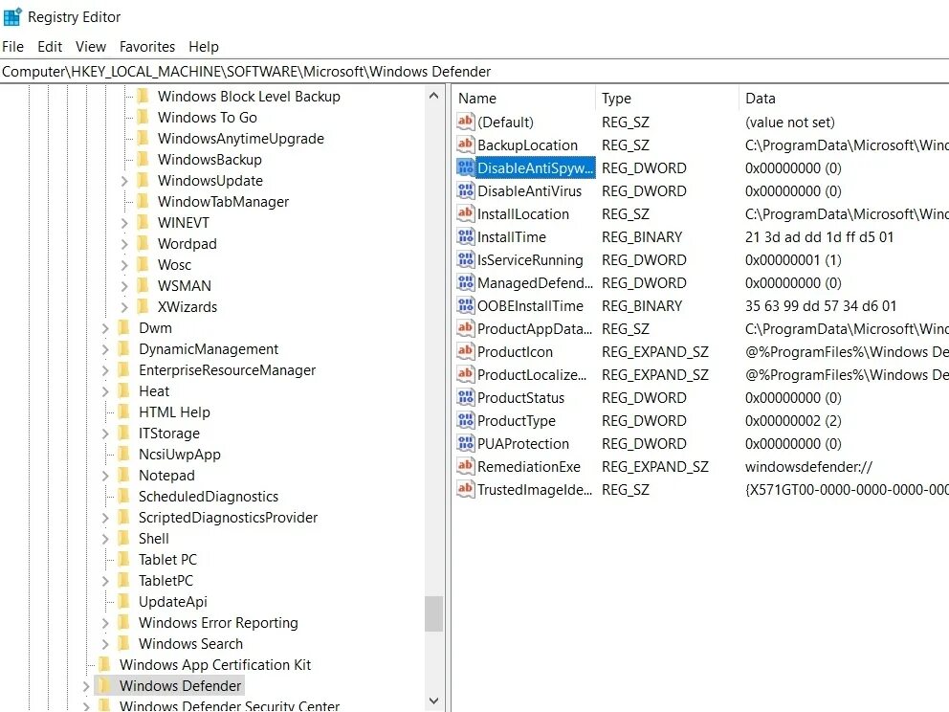Click the tree pane scrollbar thumb

pyautogui.click(x=433, y=614)
